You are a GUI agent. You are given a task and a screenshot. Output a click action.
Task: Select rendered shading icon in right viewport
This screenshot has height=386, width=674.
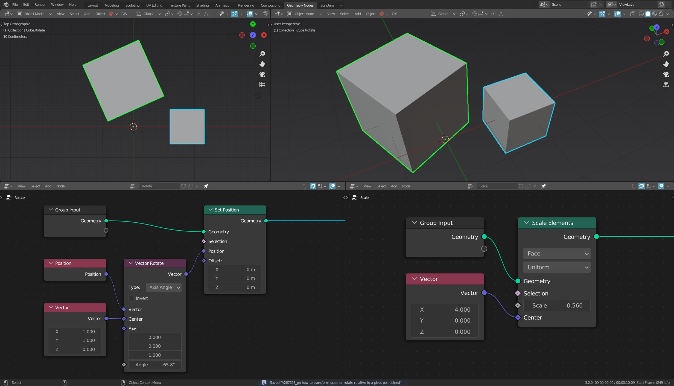(x=661, y=14)
